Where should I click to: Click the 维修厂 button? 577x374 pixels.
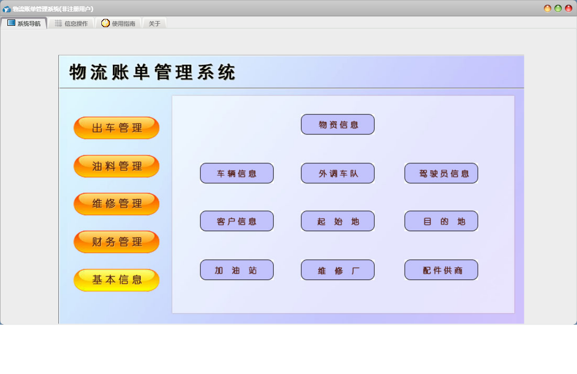[x=338, y=270]
